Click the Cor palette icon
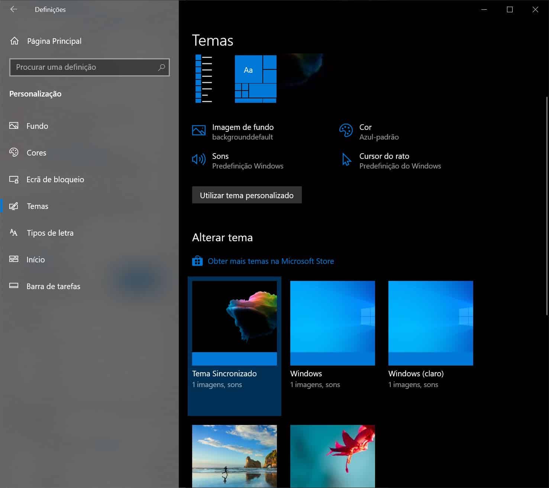Screen dimensions: 549x488 (346, 130)
